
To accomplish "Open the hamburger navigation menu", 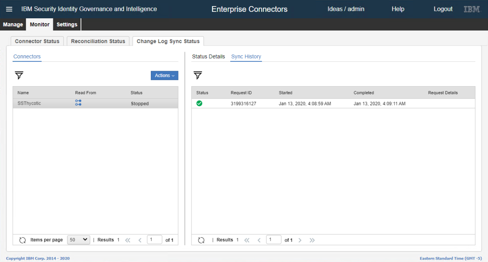I will point(9,9).
